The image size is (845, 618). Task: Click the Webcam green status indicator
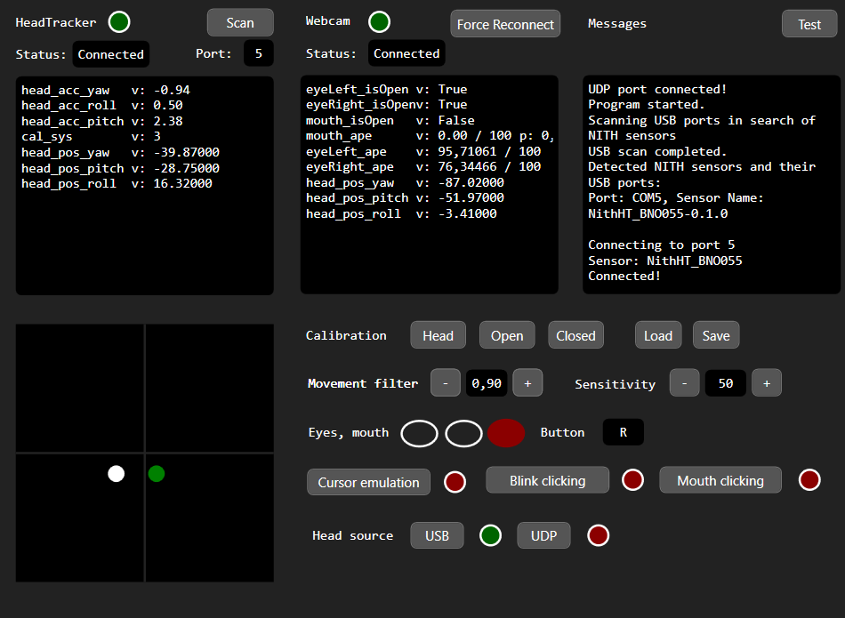click(380, 22)
